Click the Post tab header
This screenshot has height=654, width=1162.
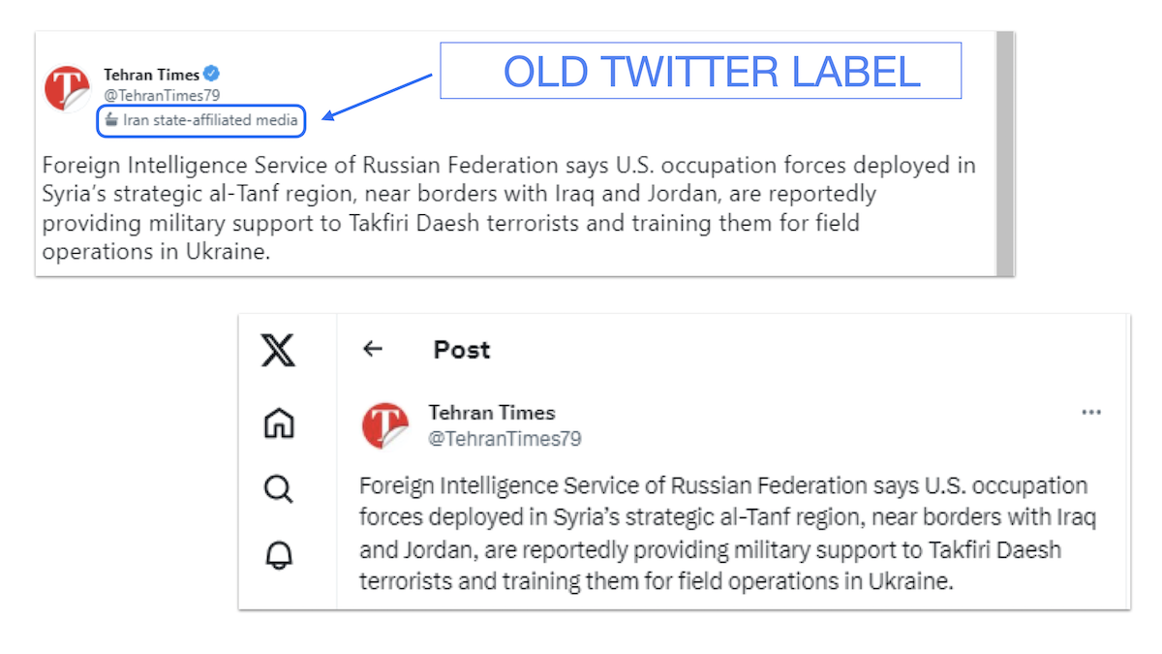click(x=462, y=350)
